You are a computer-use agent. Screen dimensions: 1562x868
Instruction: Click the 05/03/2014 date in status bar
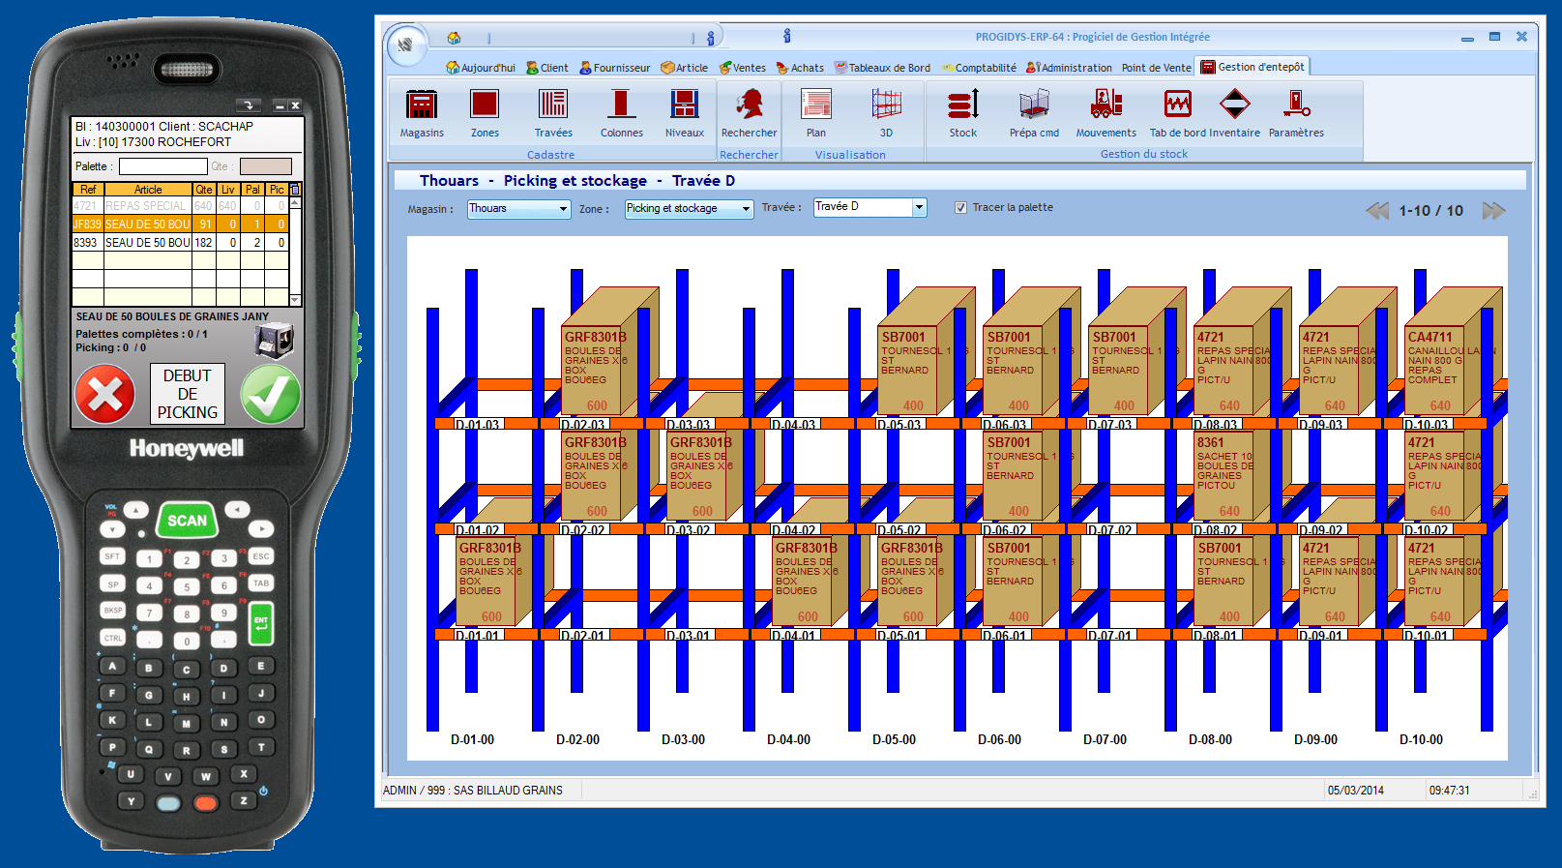coord(1356,791)
